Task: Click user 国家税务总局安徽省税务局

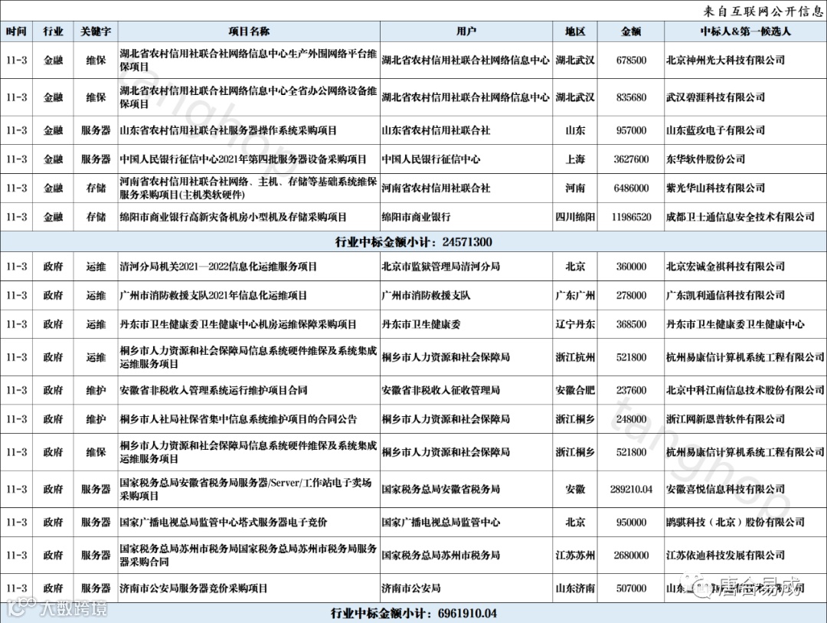Action: (440, 490)
